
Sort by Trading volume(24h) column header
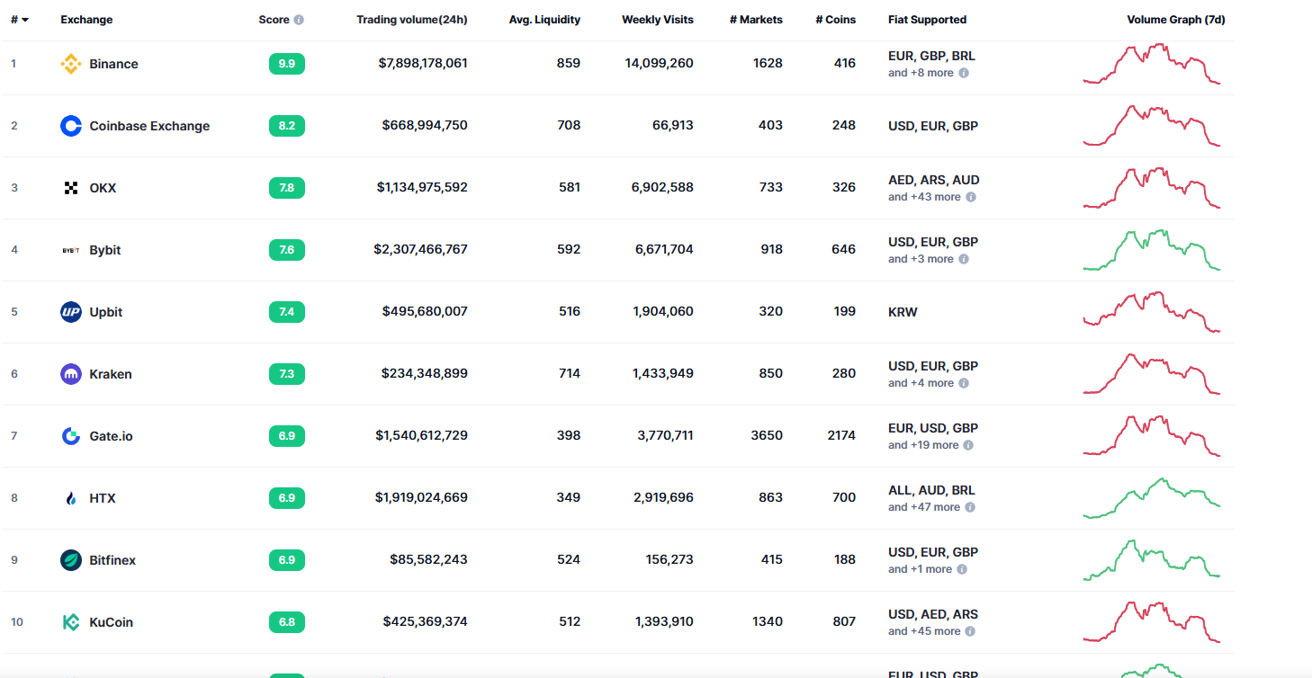tap(411, 20)
